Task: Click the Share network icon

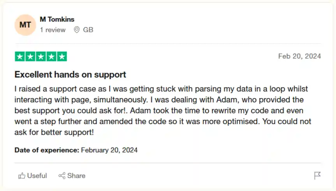Action: pyautogui.click(x=62, y=176)
